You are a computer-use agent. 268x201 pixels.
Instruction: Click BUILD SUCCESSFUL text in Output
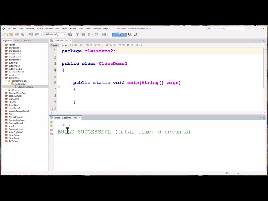pyautogui.click(x=84, y=132)
